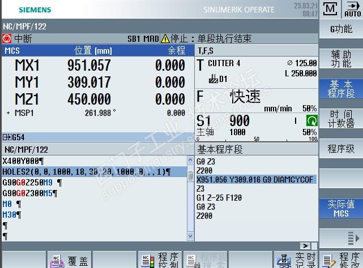Click the horizontal menu forward arrow
The image size is (363, 268).
(x=305, y=246)
